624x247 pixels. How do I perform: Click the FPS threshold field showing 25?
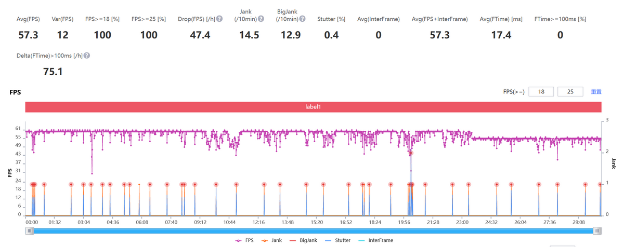570,92
